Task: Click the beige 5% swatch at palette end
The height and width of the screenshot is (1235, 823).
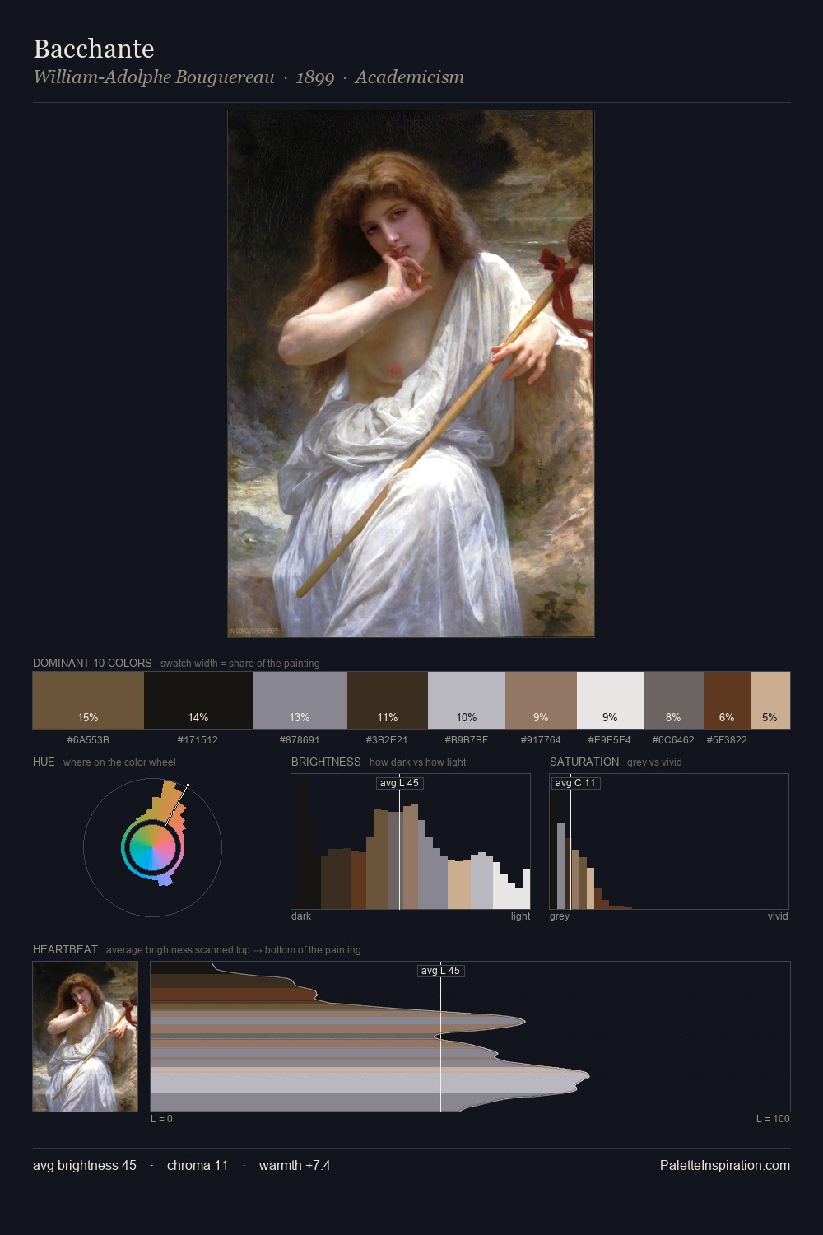Action: tap(770, 701)
